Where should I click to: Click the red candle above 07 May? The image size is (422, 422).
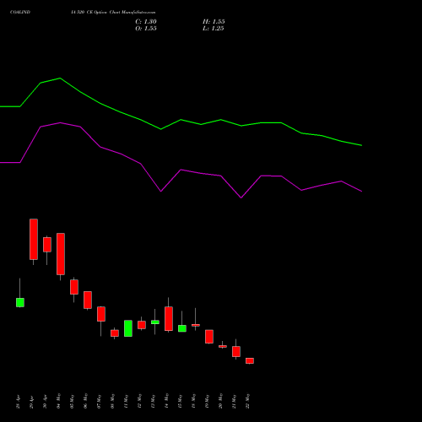[x=101, y=314]
